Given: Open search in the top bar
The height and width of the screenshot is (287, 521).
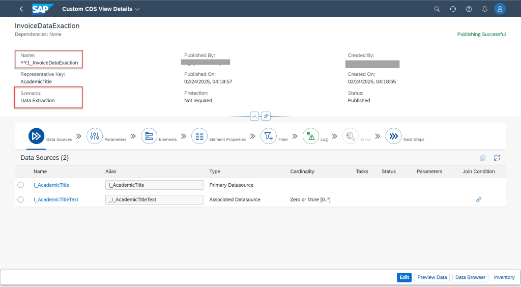Looking at the screenshot, I should pos(437,9).
